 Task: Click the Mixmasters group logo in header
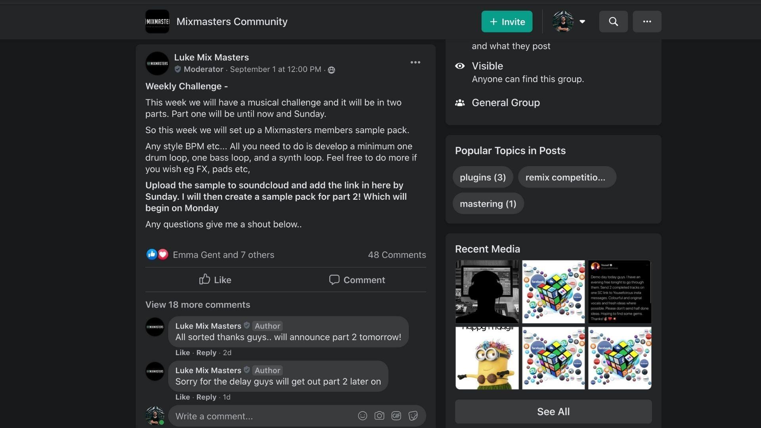(x=157, y=21)
